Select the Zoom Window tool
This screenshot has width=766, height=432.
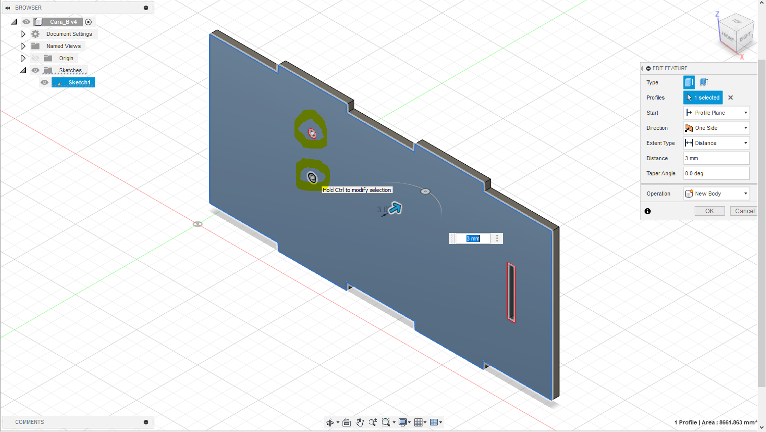coord(386,422)
